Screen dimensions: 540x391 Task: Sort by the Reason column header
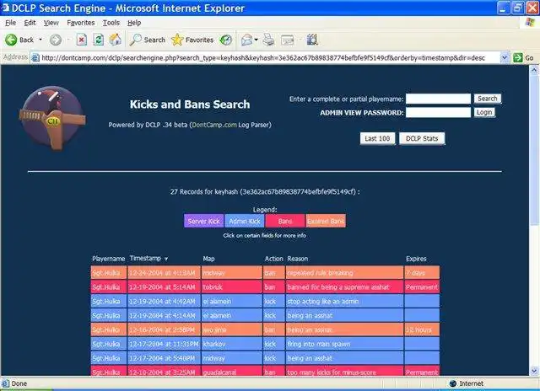[298, 259]
